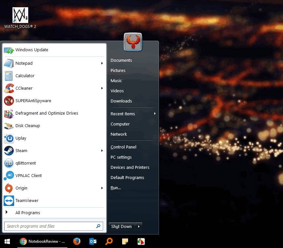Open the Calculator icon
Image resolution: width=283 pixels, height=248 pixels.
coord(9,76)
